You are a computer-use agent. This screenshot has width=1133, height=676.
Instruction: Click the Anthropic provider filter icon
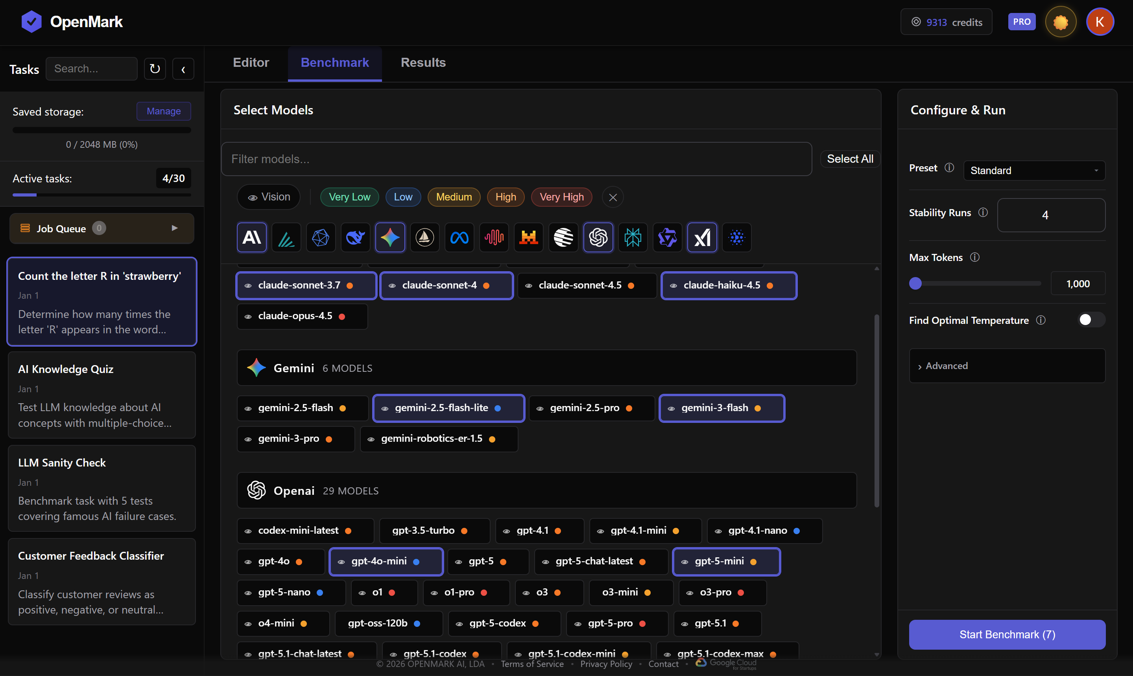[252, 237]
